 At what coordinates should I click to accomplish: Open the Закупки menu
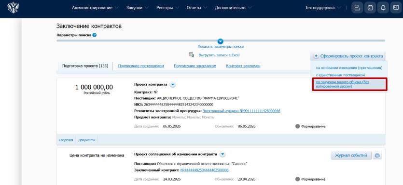(137, 8)
